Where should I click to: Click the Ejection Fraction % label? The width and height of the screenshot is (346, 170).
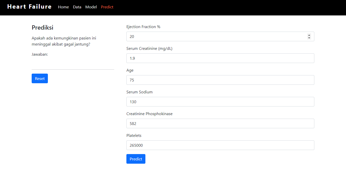[x=143, y=27]
